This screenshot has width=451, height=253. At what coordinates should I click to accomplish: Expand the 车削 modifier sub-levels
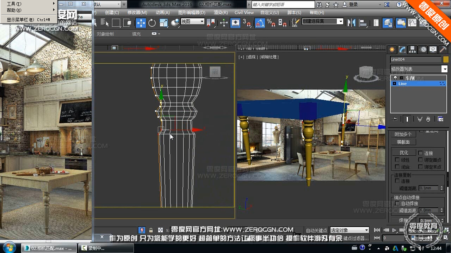click(401, 78)
